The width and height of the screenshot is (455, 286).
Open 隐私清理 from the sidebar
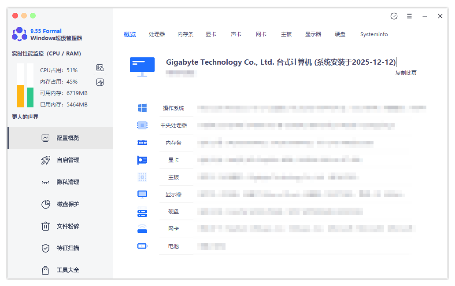60,182
